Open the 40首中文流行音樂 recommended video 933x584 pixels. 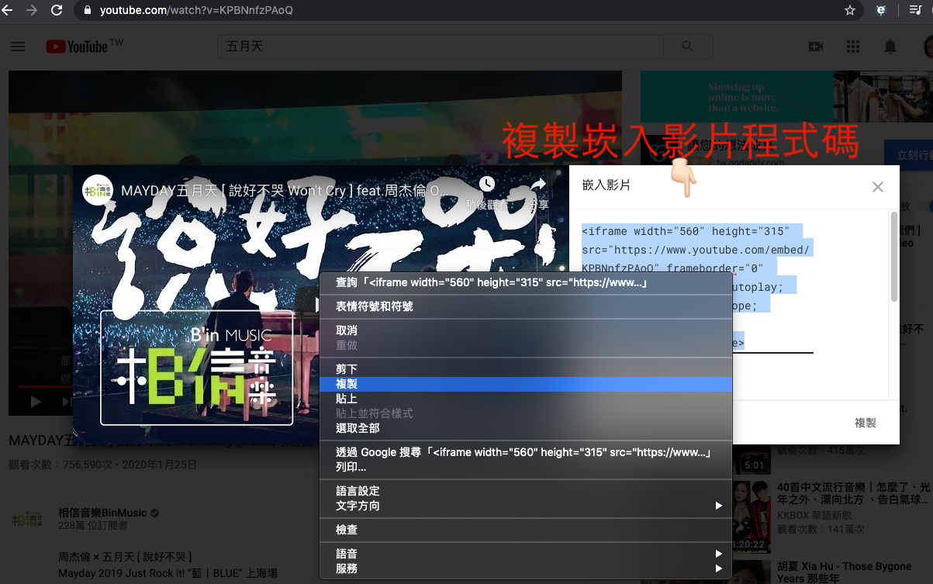coord(853,493)
